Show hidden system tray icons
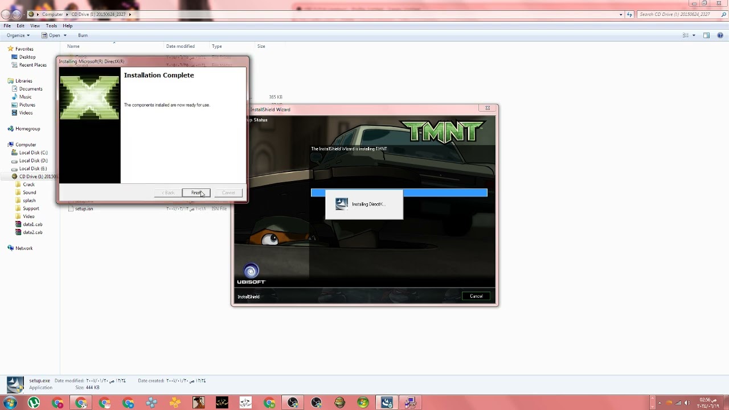This screenshot has width=729, height=410. (x=660, y=403)
